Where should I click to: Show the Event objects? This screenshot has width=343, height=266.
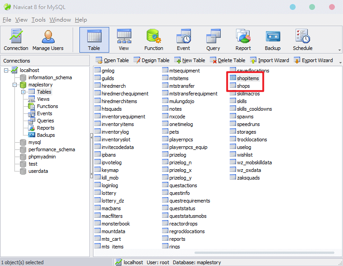tap(183, 40)
